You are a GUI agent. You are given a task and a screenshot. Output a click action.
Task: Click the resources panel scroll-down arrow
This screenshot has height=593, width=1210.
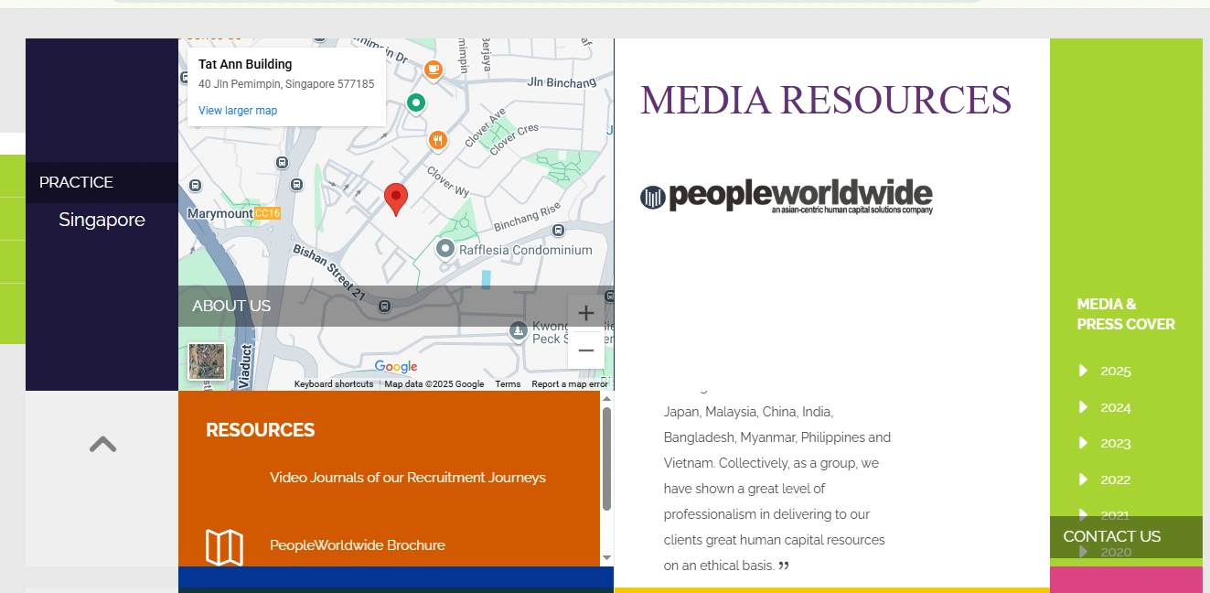(606, 558)
